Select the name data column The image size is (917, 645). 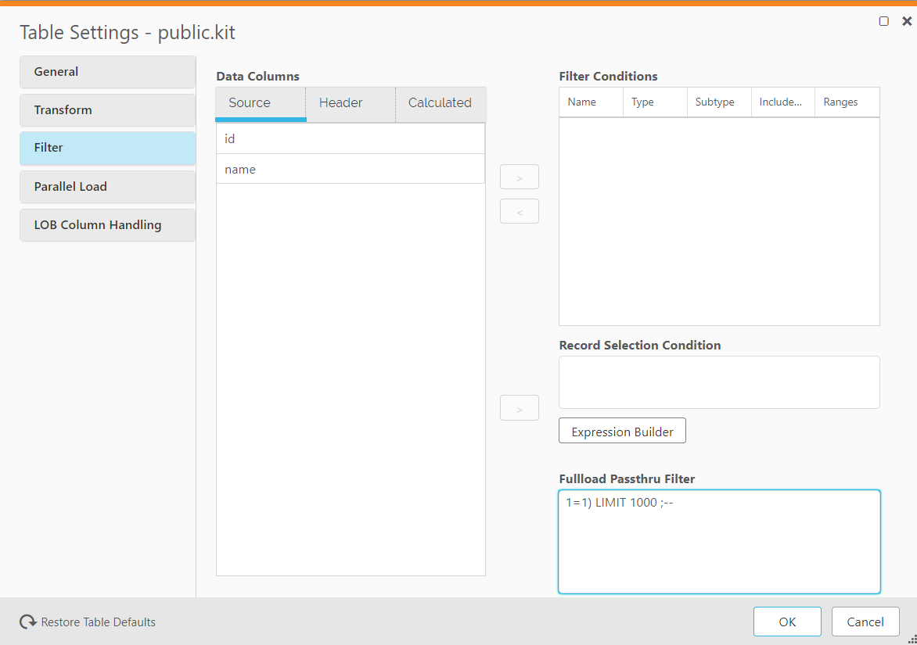[x=350, y=169]
